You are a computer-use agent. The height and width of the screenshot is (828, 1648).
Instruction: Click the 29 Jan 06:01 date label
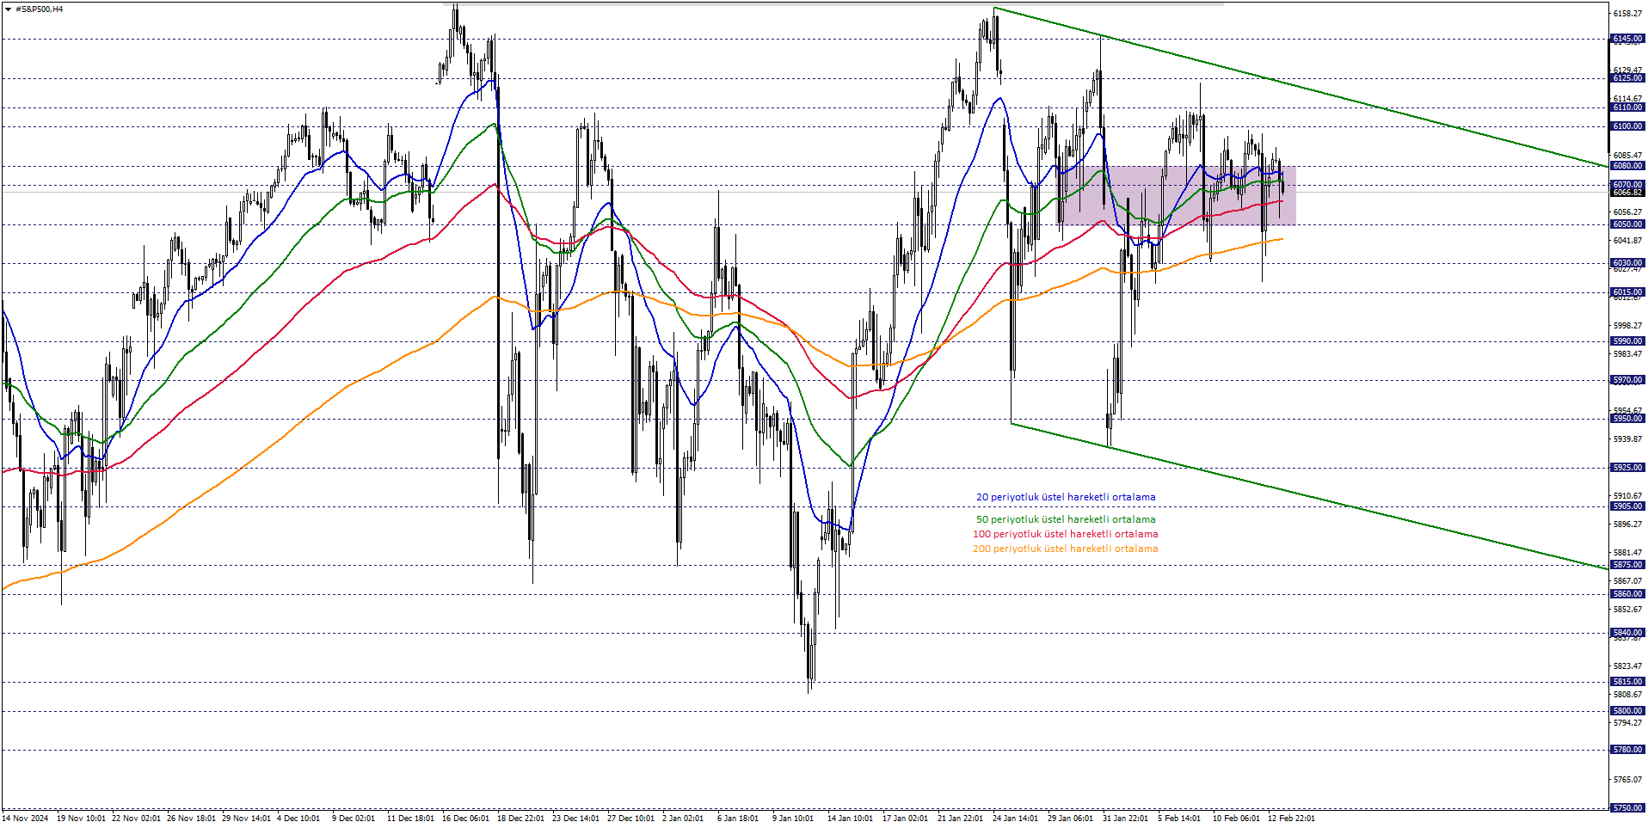tap(1071, 819)
